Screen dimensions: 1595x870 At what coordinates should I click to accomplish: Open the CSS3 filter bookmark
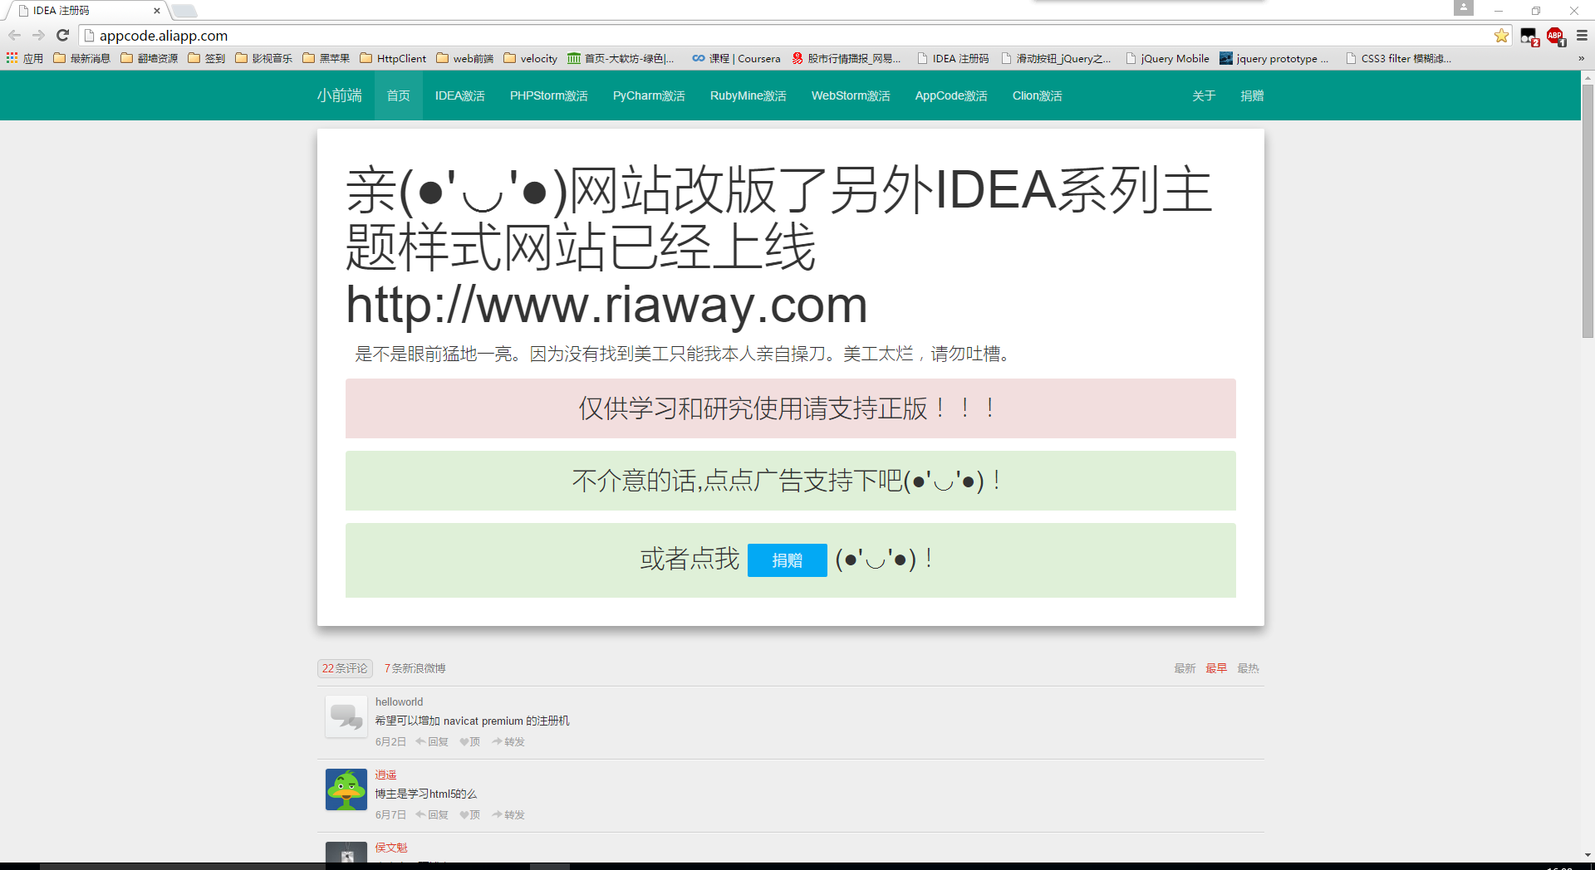click(1398, 58)
